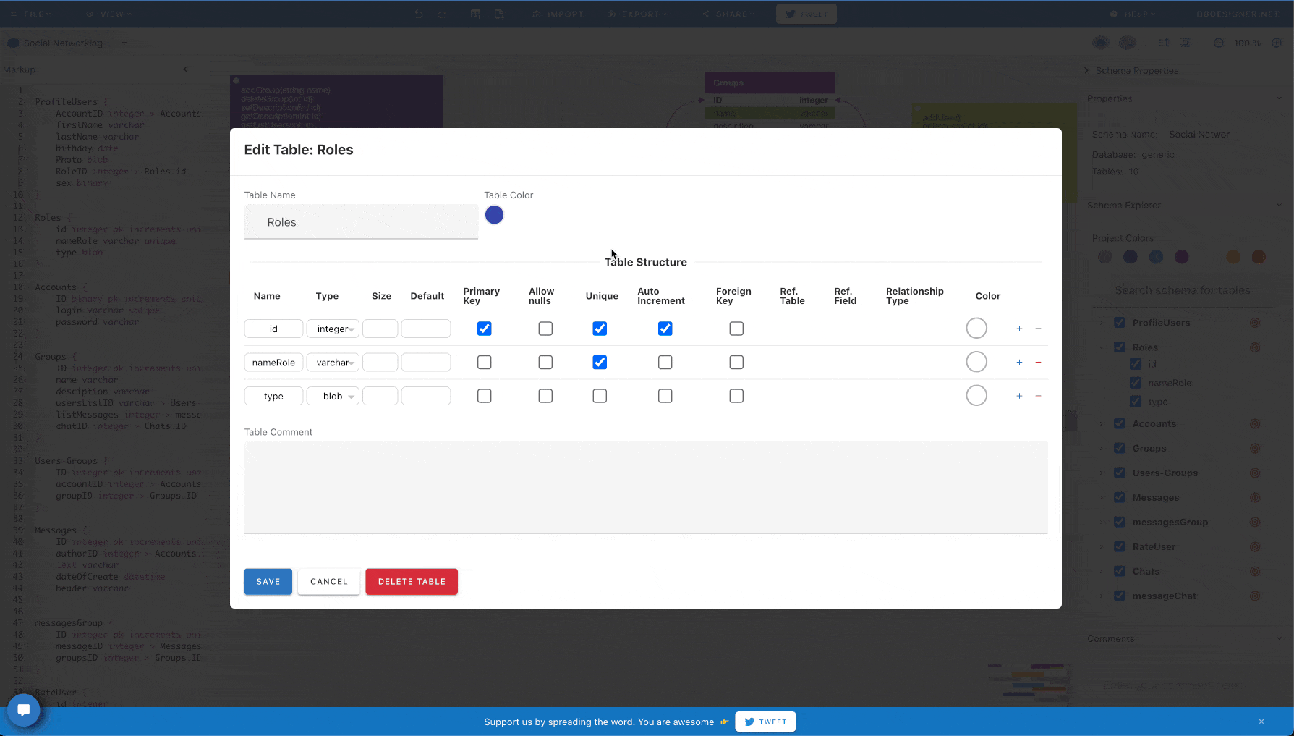The height and width of the screenshot is (736, 1294).
Task: Cancel editing the Roles table
Action: pos(329,582)
